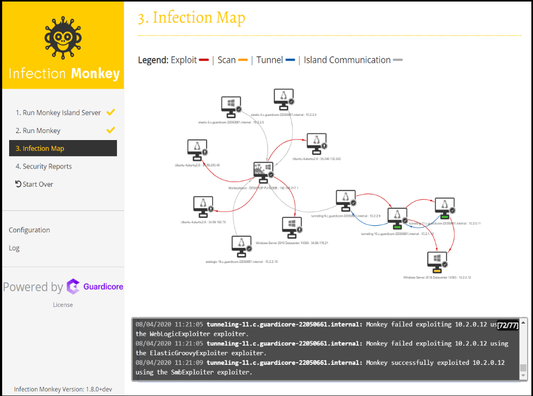
Task: Choose Start Over
Action: point(34,184)
